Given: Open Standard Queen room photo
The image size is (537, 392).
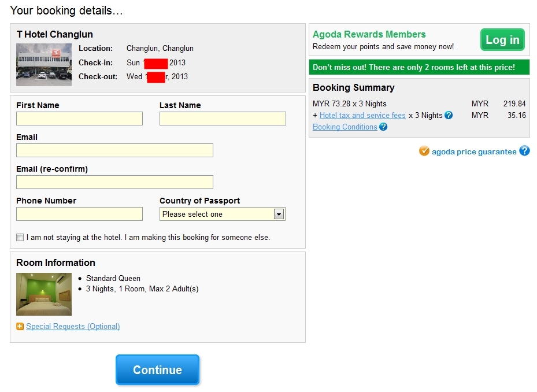Looking at the screenshot, I should tap(44, 294).
